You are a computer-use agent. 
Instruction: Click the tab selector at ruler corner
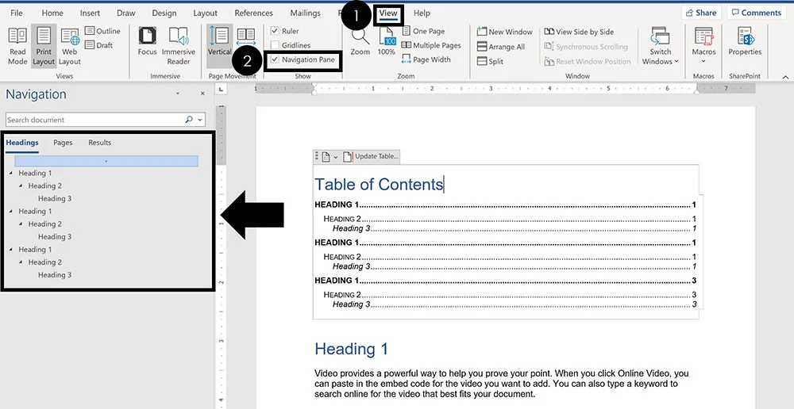click(221, 89)
